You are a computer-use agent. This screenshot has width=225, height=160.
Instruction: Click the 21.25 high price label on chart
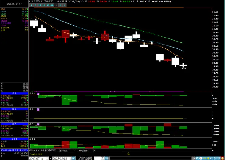(34, 19)
